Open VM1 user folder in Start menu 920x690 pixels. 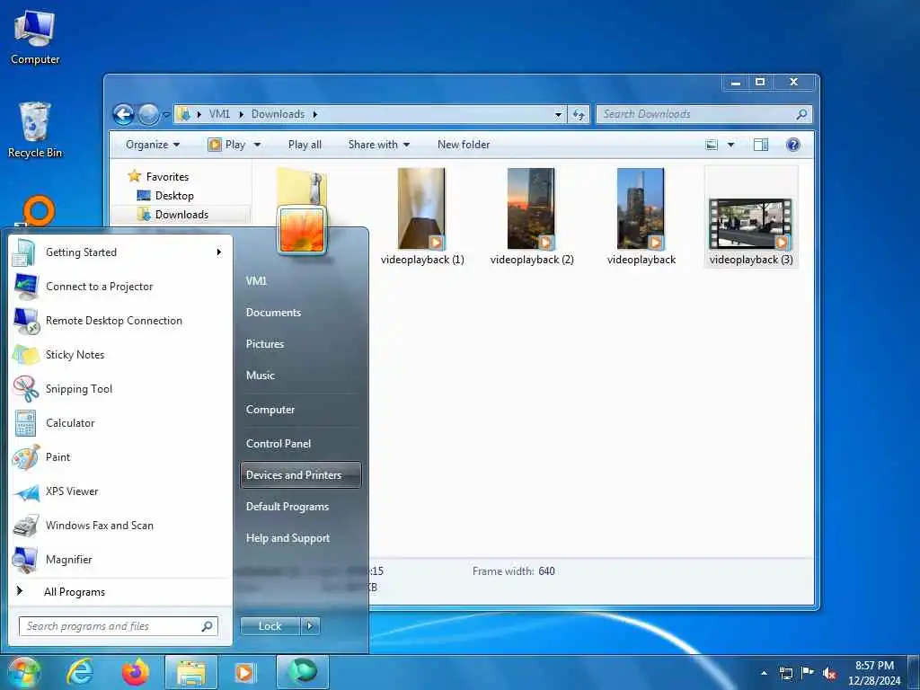click(256, 281)
